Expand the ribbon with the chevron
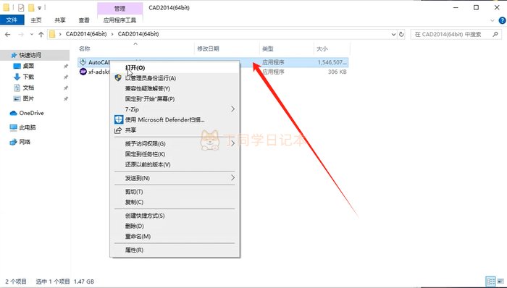507x288 pixels. pyautogui.click(x=493, y=20)
